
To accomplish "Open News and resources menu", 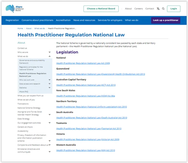I will pyautogui.click(x=84, y=20).
